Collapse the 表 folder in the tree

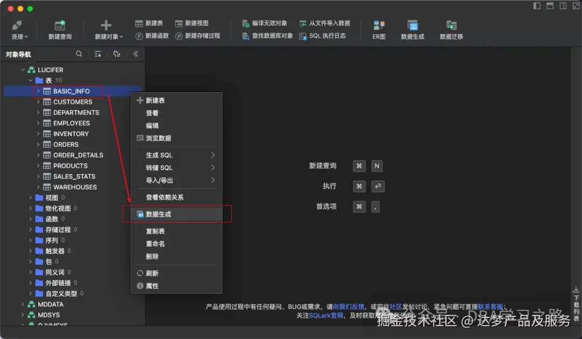[x=31, y=81]
